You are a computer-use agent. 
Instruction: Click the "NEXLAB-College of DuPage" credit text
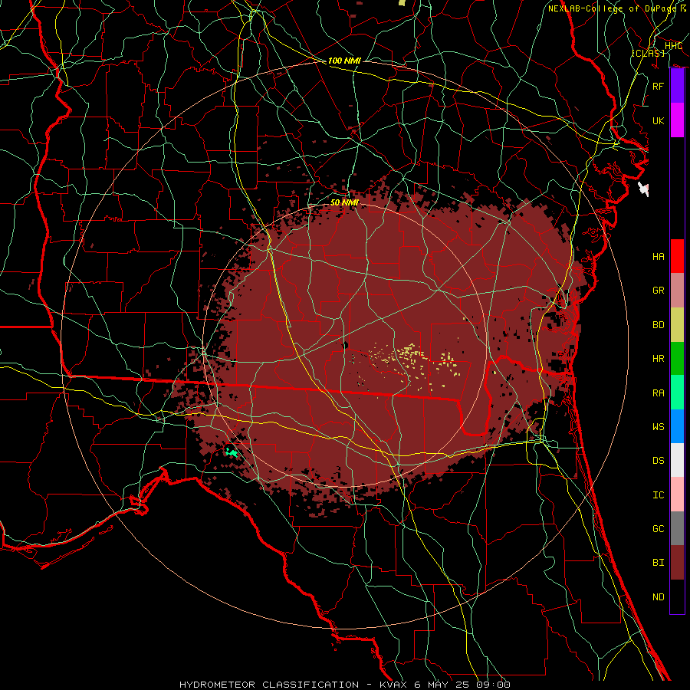[x=612, y=8]
